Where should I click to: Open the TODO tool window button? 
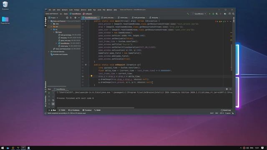[x=62, y=110]
